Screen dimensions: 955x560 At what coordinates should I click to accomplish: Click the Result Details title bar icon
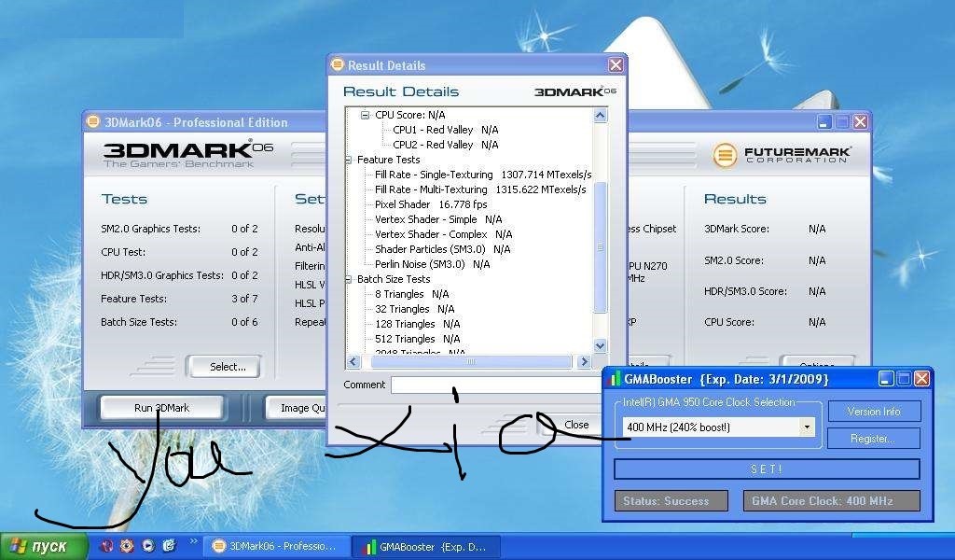click(337, 64)
